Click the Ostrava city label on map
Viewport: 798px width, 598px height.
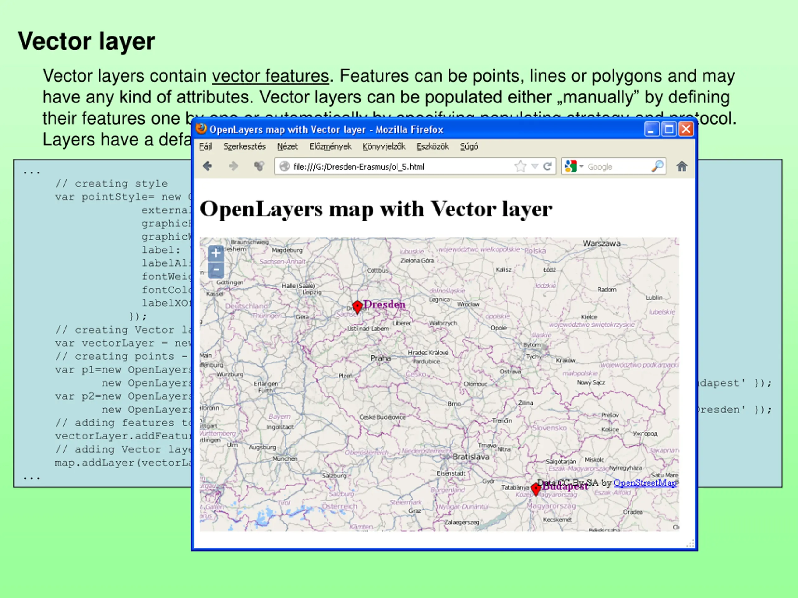coord(510,371)
